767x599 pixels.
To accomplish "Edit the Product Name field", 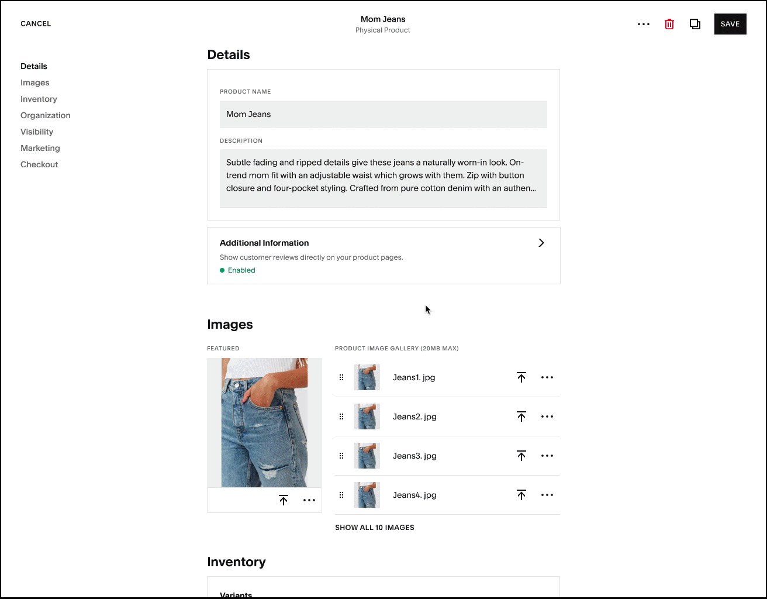I will (x=383, y=114).
